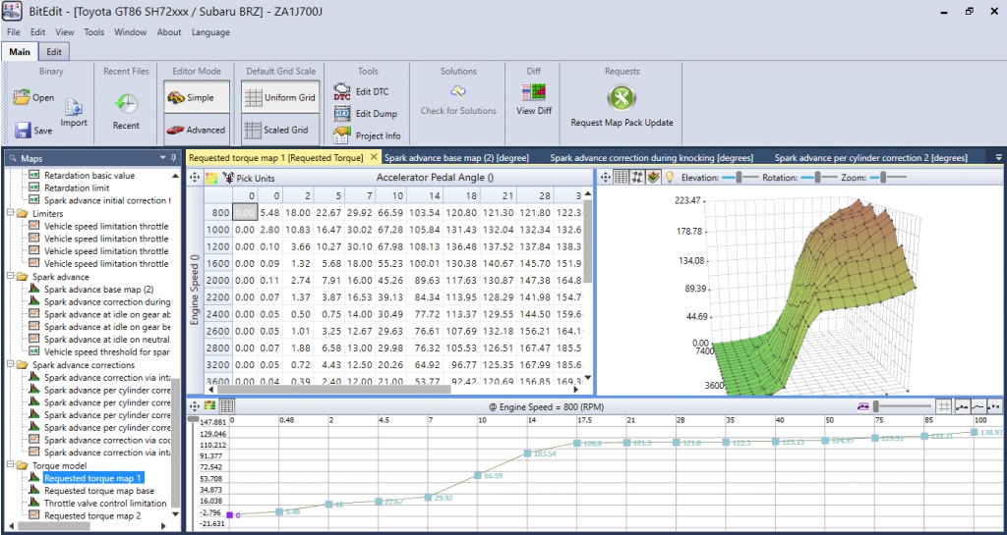Click the move-pane arrows icon in the 3D view toolbar
1007x535 pixels.
click(606, 178)
